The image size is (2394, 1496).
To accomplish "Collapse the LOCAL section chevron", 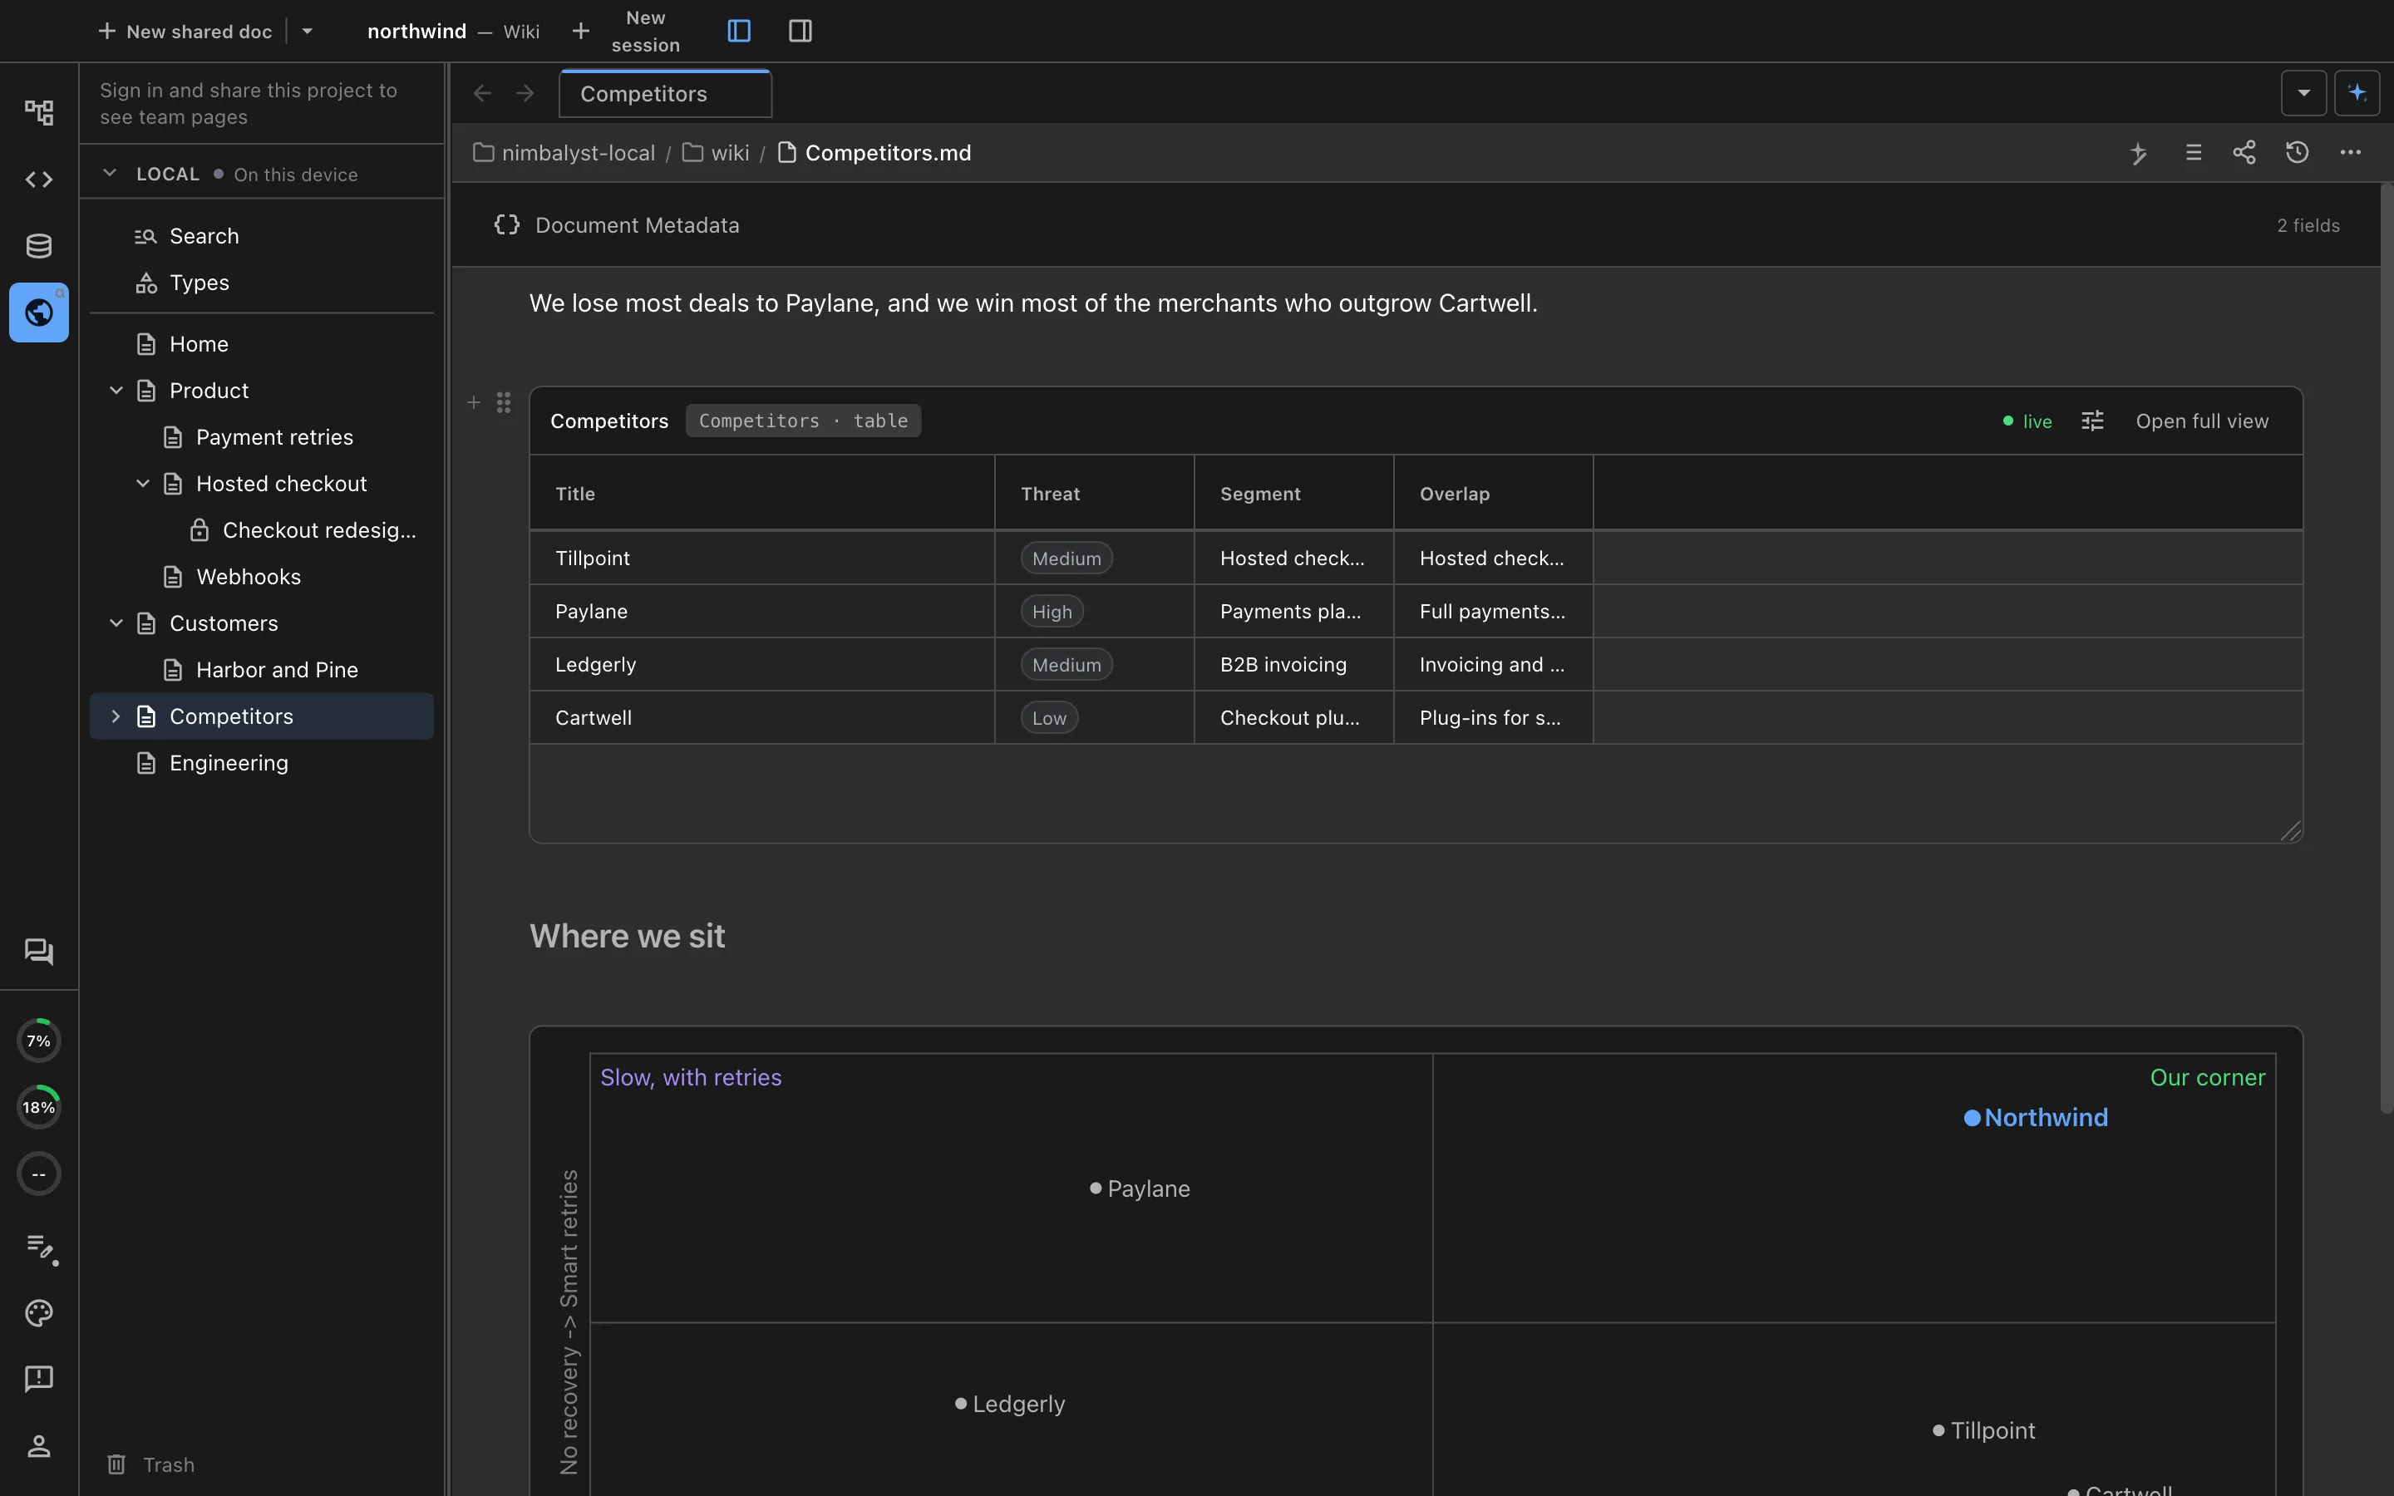I will pyautogui.click(x=110, y=173).
